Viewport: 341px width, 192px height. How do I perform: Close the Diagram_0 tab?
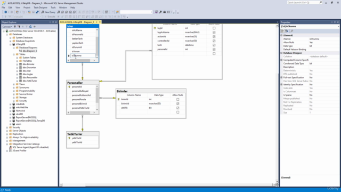[100, 22]
